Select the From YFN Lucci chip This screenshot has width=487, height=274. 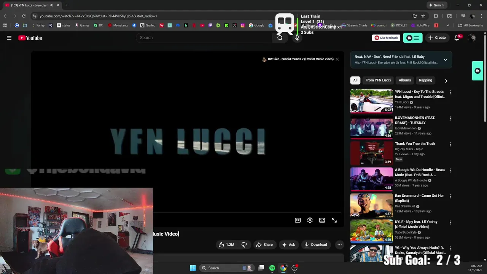pyautogui.click(x=378, y=80)
